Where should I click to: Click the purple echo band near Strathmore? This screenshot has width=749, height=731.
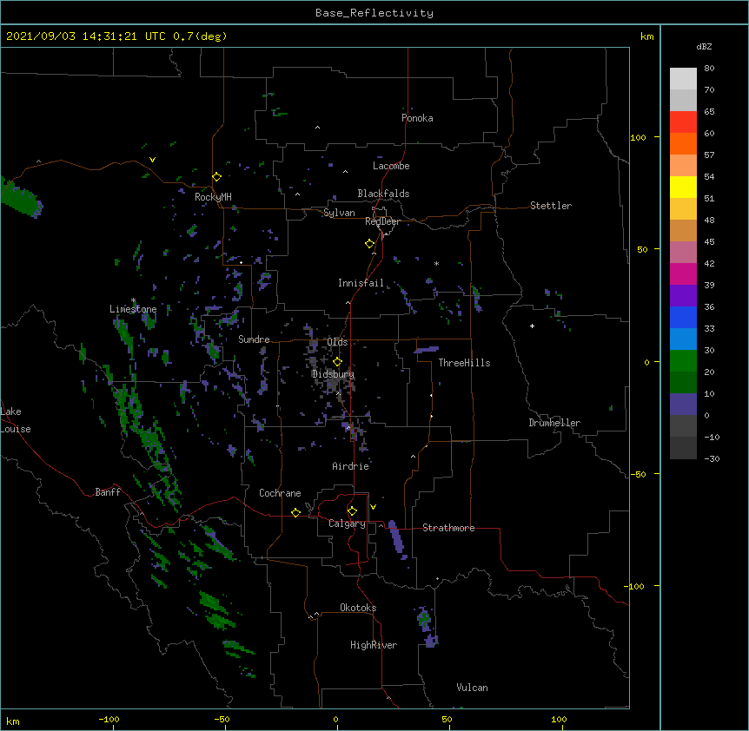(396, 537)
